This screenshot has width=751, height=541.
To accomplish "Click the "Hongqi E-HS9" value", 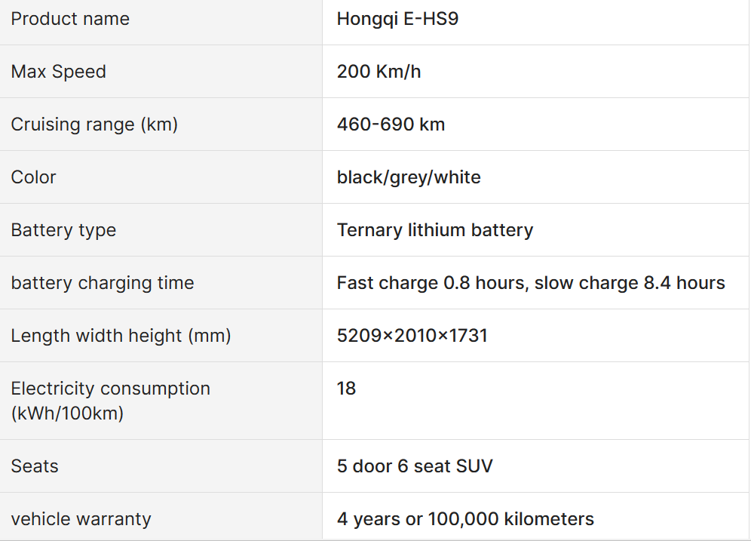I will click(397, 19).
